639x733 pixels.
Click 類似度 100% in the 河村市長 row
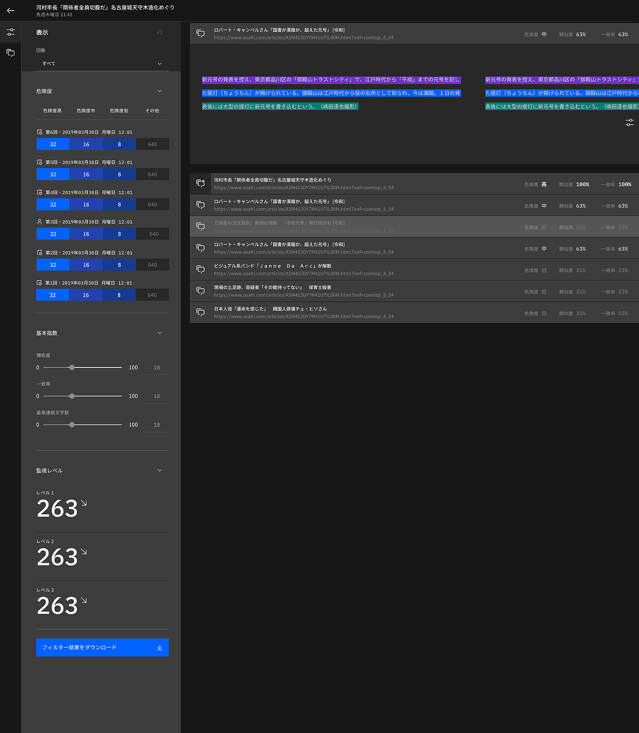pos(574,185)
